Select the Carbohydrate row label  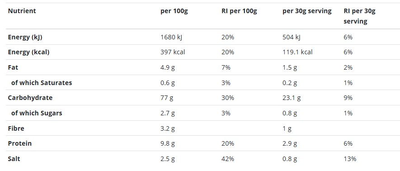[x=30, y=98]
